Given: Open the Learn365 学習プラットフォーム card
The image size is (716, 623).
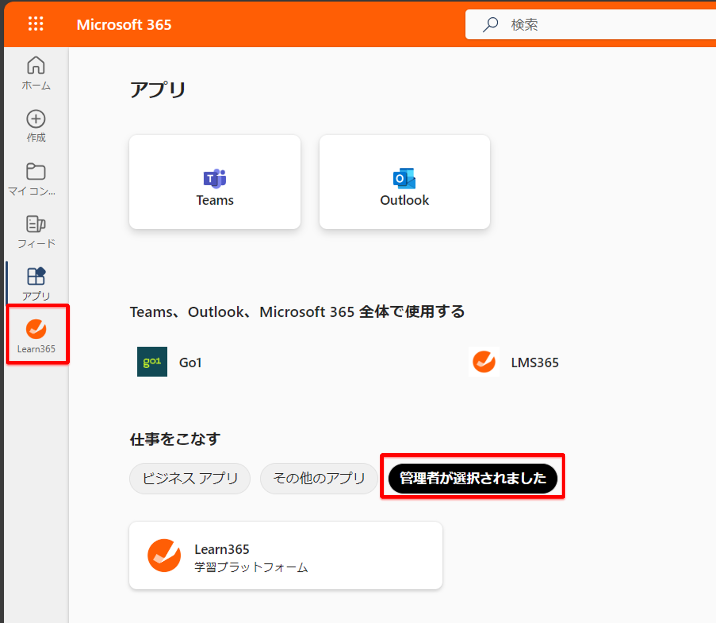Looking at the screenshot, I should 286,555.
